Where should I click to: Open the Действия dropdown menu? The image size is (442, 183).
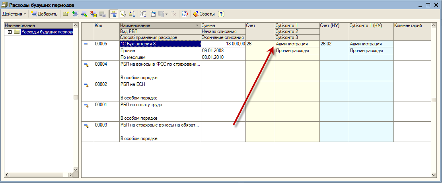tap(14, 14)
